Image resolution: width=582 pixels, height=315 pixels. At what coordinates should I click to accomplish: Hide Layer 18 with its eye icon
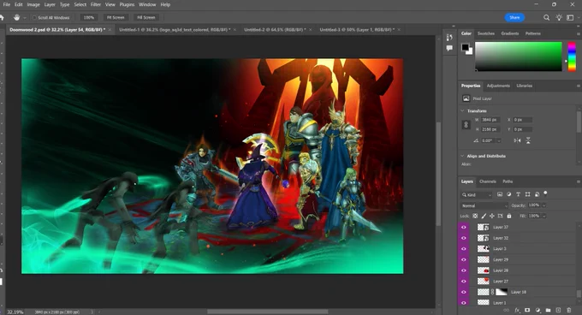[463, 292]
